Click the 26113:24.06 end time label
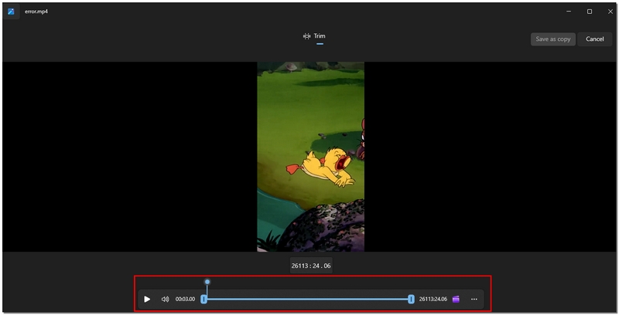 pyautogui.click(x=433, y=300)
